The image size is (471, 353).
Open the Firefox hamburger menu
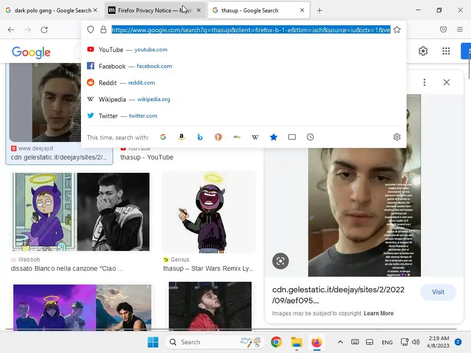[460, 29]
